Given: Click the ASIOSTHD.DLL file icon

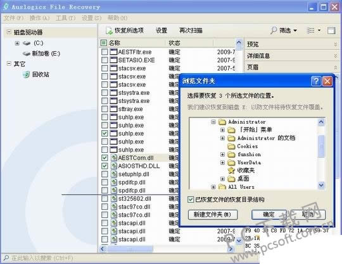Looking at the screenshot, I should [113, 166].
